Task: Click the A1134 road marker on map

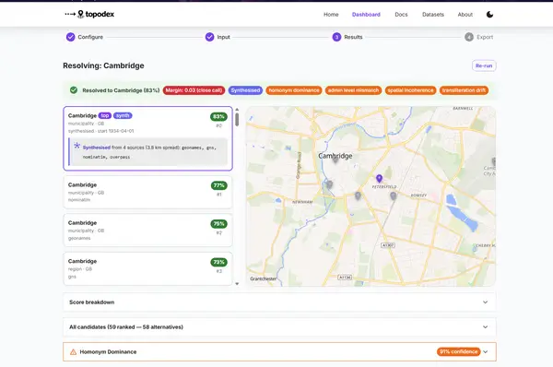Action: point(345,277)
